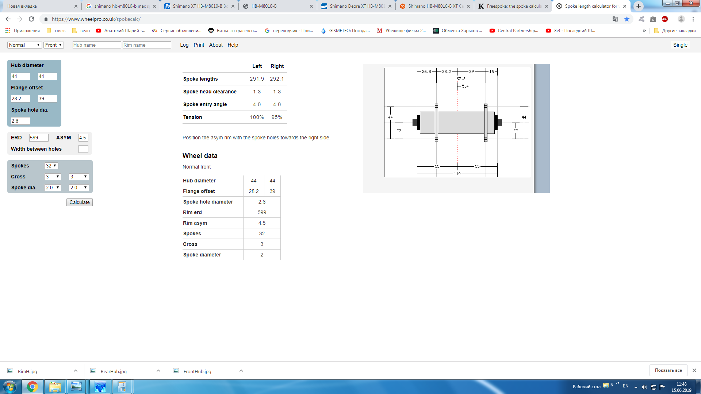The image size is (701, 394).
Task: Open Chrome menu via three dots icon
Action: point(693,19)
